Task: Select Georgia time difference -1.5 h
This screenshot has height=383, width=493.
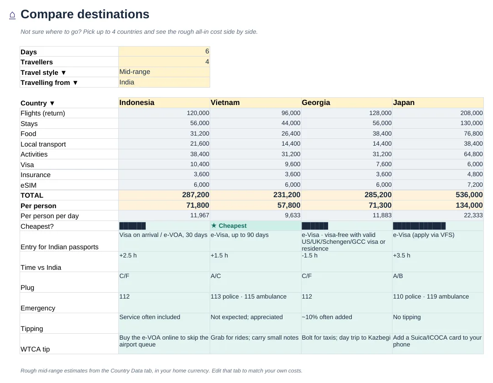Action: click(346, 262)
